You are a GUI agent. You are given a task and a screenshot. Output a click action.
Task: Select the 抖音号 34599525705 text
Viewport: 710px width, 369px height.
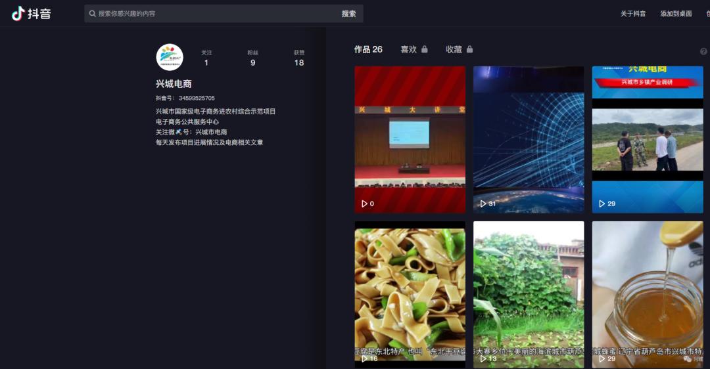[185, 98]
